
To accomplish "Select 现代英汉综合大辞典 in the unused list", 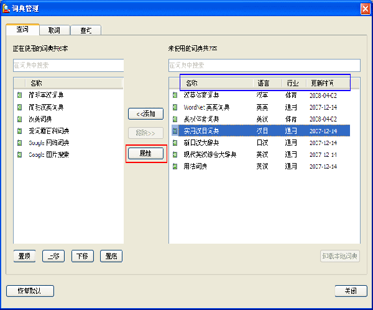I will point(210,154).
